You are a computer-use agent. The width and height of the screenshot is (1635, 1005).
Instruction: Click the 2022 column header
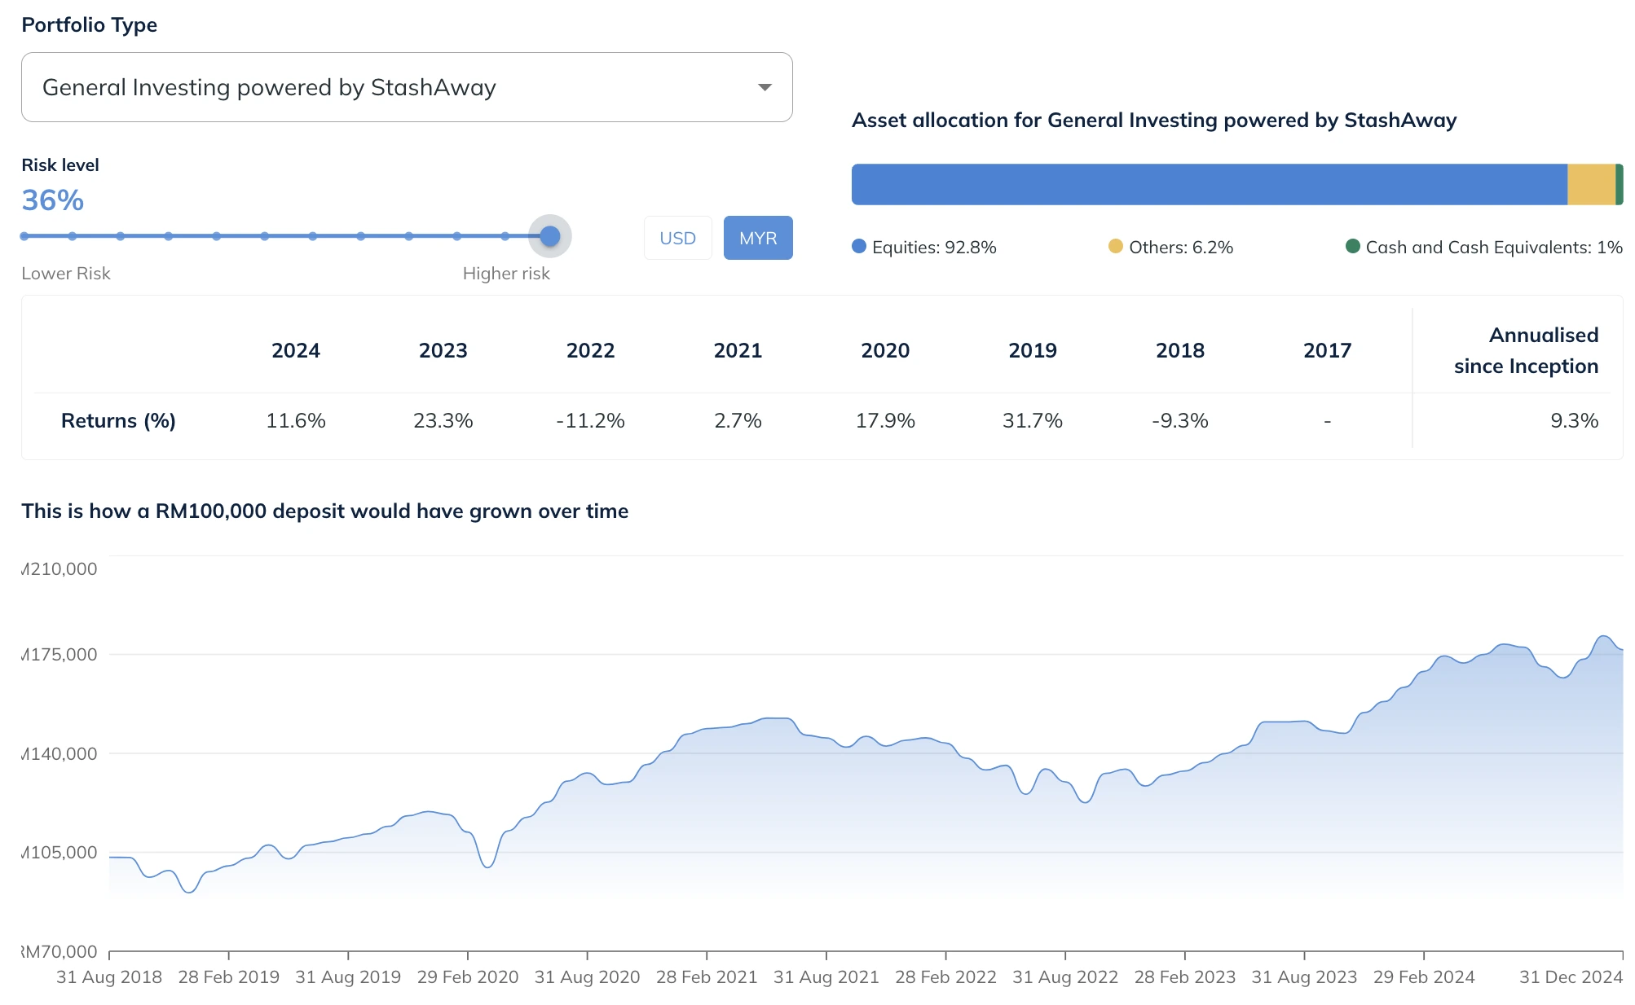click(591, 350)
